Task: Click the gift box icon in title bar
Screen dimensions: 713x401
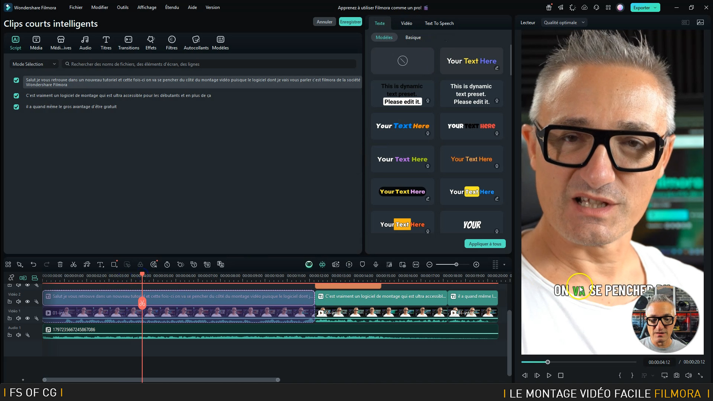Action: pyautogui.click(x=549, y=7)
